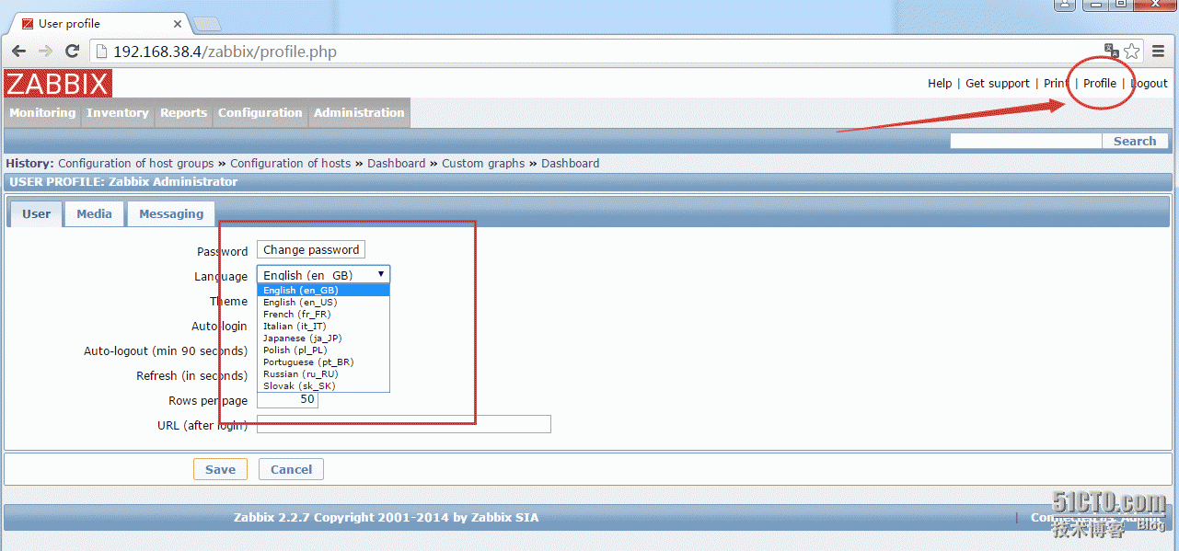Select English (en_GB) from language list
This screenshot has width=1179, height=551.
coord(323,290)
